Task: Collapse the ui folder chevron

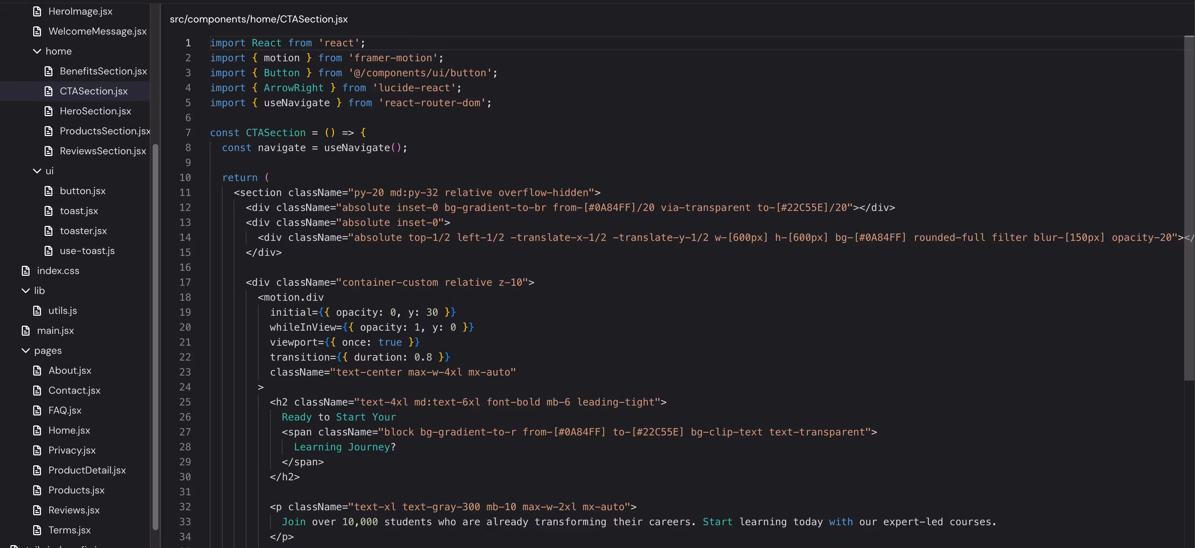Action: pyautogui.click(x=37, y=171)
